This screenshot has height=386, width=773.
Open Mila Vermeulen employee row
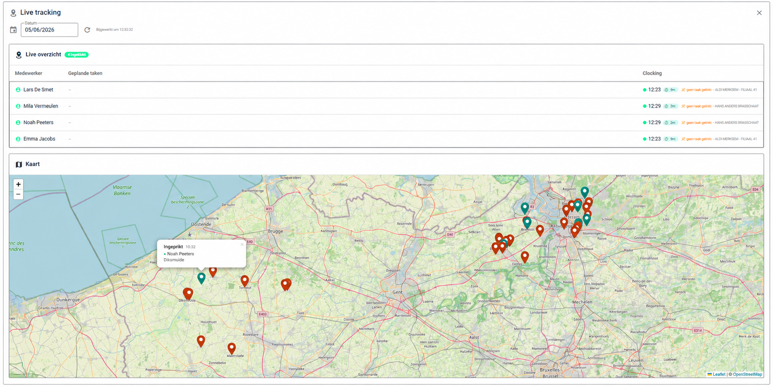pyautogui.click(x=386, y=106)
